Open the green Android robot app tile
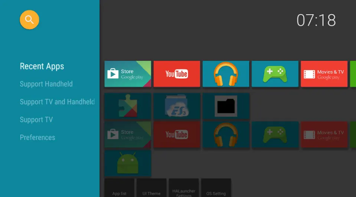The image size is (356, 197). pyautogui.click(x=128, y=163)
